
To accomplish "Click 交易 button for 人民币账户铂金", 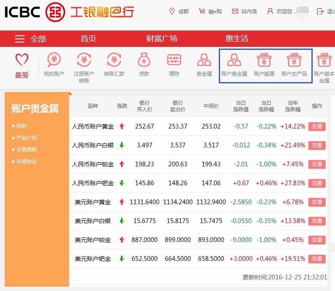I will pyautogui.click(x=317, y=164).
